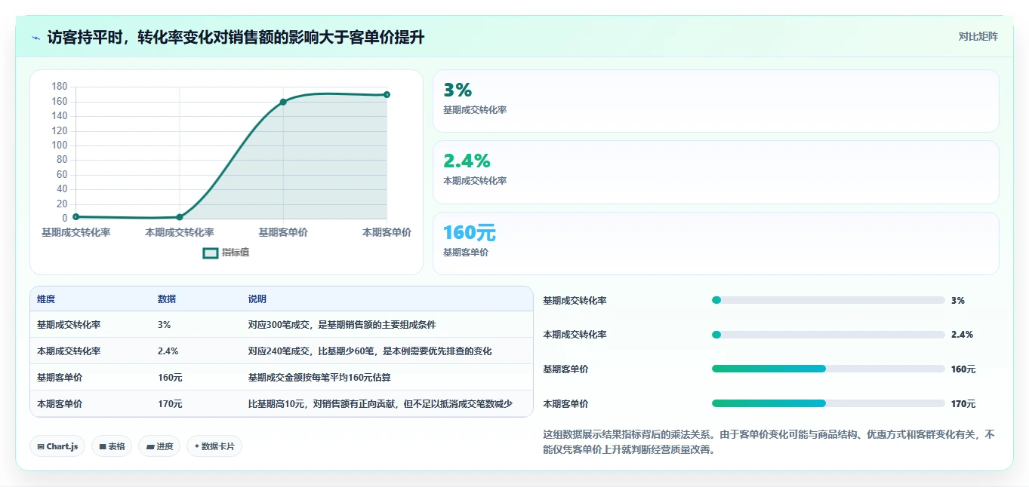Click the x-axis label 基期客单价
The image size is (1029, 487).
pyautogui.click(x=283, y=233)
